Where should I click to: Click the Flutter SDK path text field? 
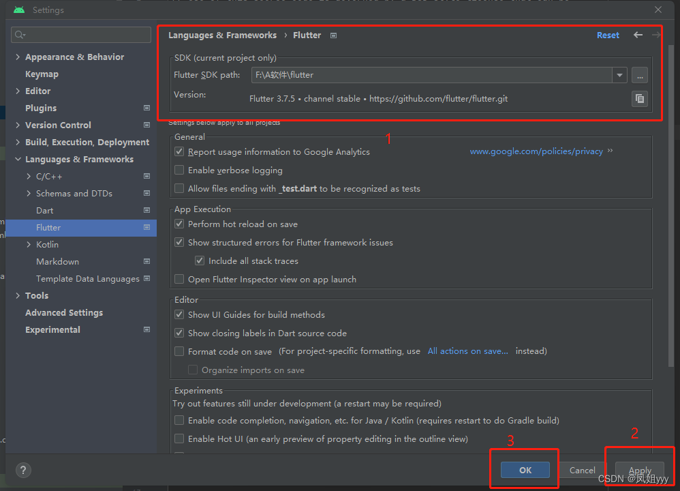coord(432,75)
